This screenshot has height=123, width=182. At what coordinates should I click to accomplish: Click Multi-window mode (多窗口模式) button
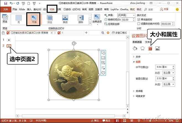coord(119,33)
